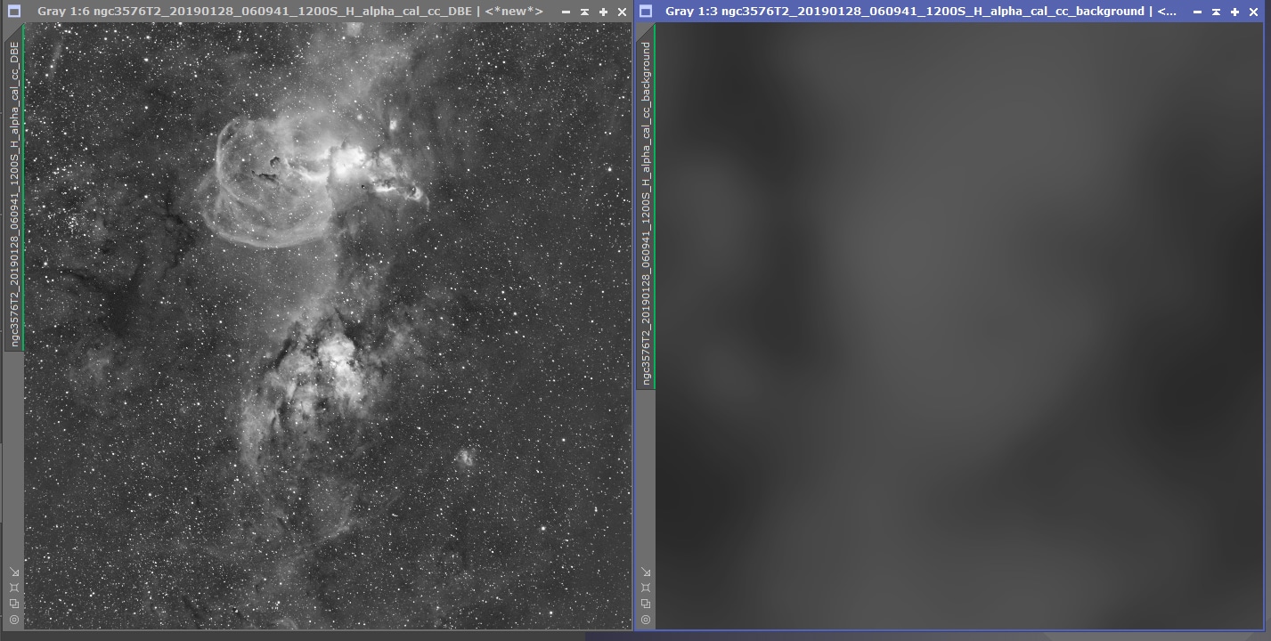Click the overlapping squares icon in DBE window
1271x641 pixels.
pyautogui.click(x=14, y=604)
